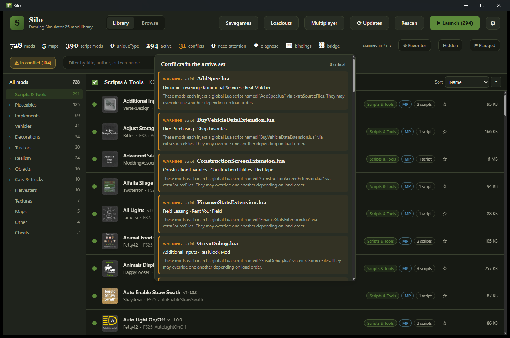
Task: Click the bridge icon
Action: (x=322, y=45)
